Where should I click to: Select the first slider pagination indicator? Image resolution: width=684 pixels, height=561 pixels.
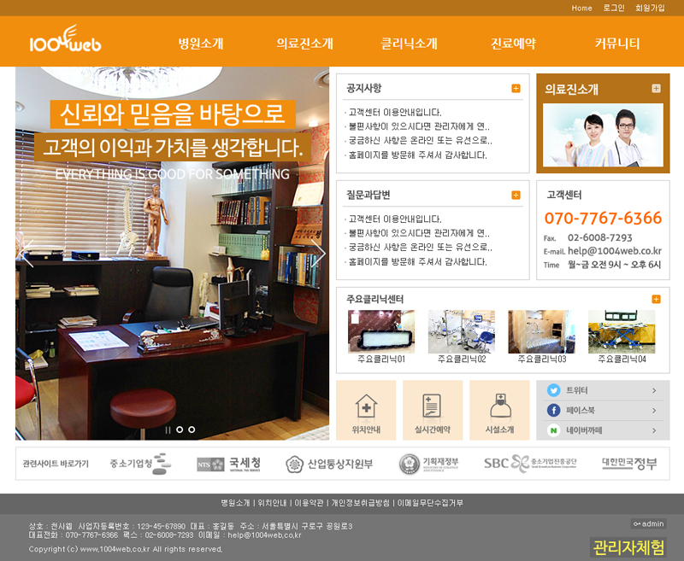pyautogui.click(x=168, y=430)
